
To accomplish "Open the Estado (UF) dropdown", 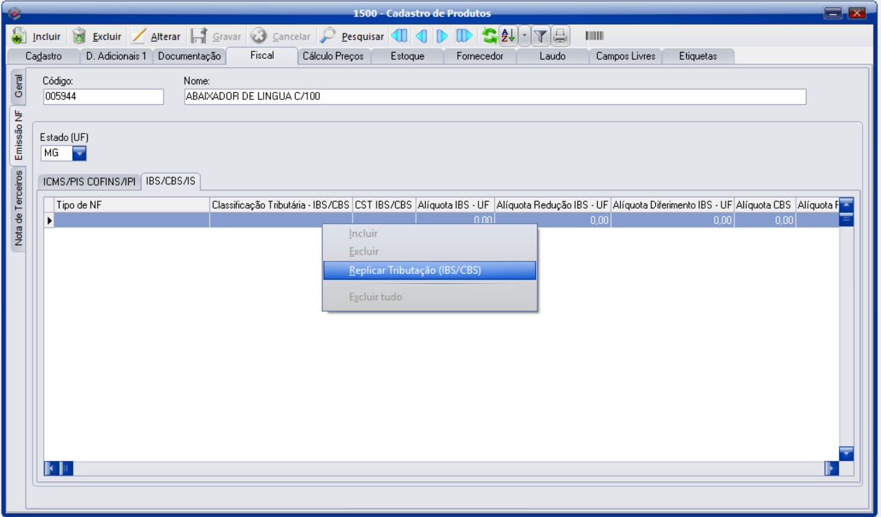I will [x=79, y=153].
